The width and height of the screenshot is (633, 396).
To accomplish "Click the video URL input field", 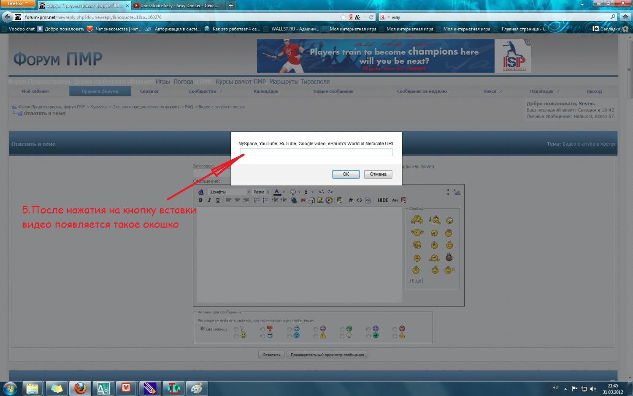I will pyautogui.click(x=316, y=152).
